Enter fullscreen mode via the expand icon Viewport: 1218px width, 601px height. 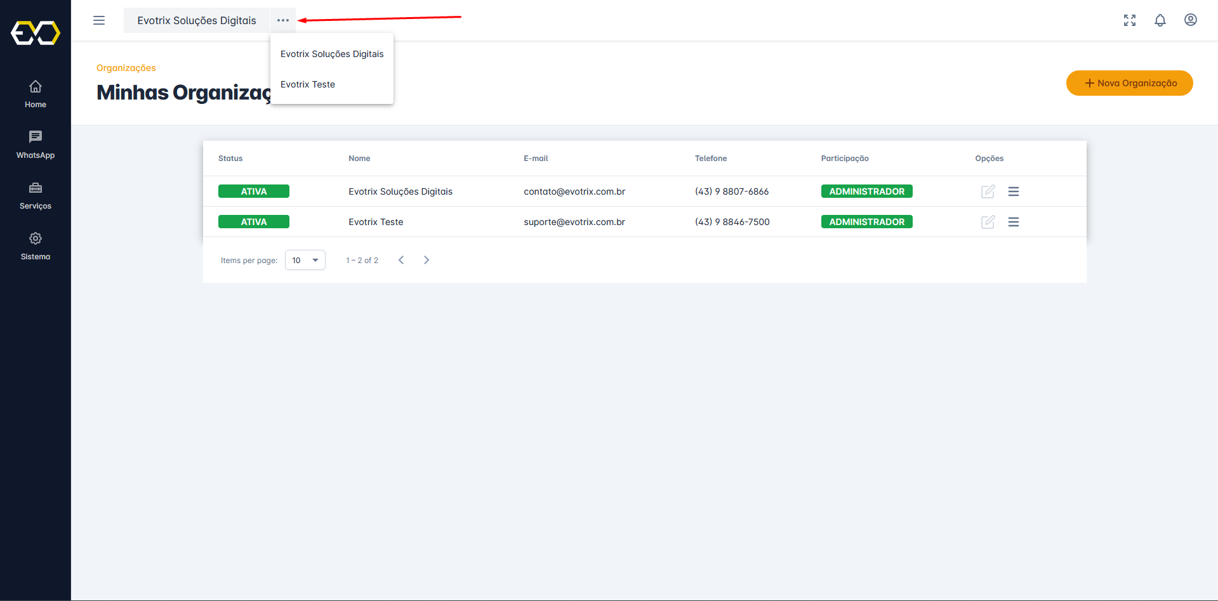point(1129,20)
